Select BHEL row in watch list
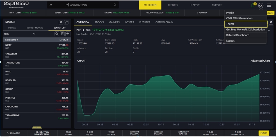 point(37,73)
